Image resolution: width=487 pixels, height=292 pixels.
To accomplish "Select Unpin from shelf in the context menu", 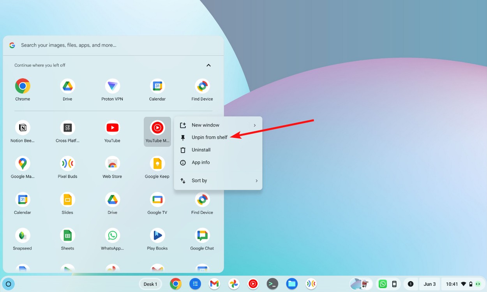I will (x=210, y=137).
